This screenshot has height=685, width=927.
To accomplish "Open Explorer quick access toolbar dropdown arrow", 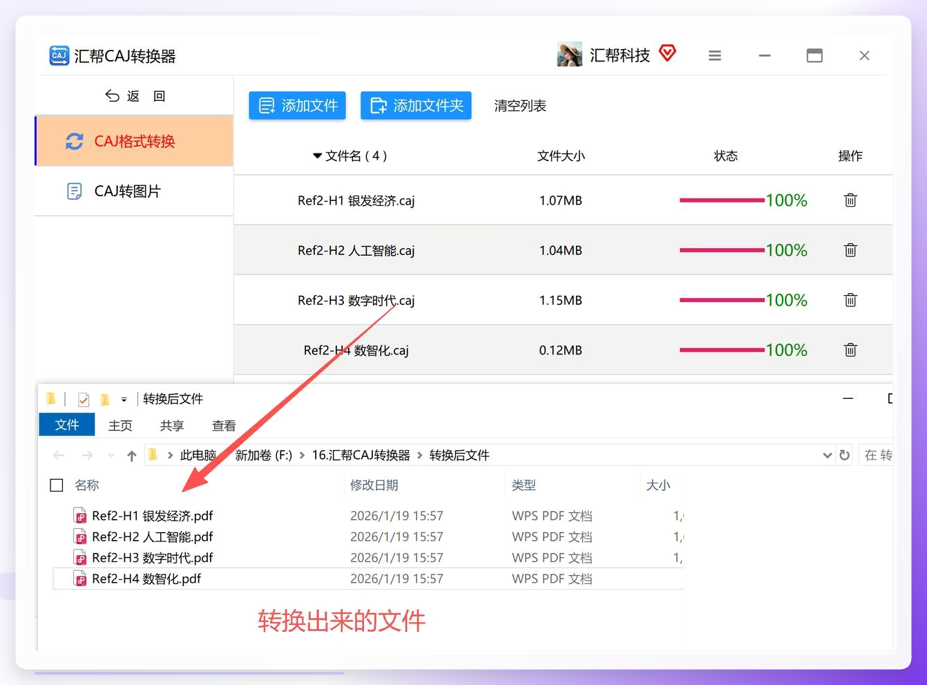I will coord(124,400).
